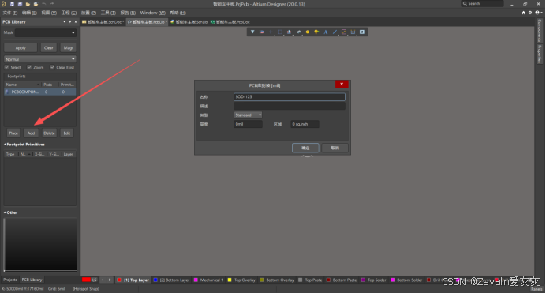
Task: Open the Window (W) menu
Action: click(x=152, y=13)
